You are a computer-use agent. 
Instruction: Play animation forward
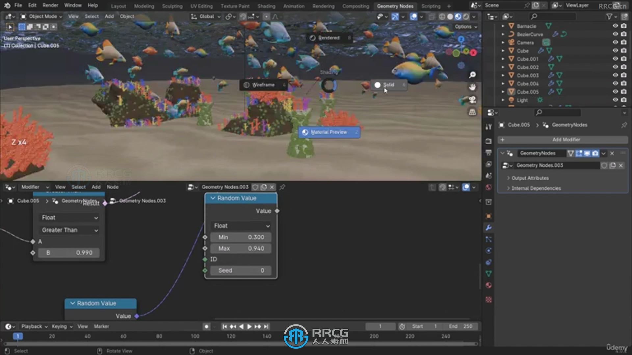pos(249,326)
